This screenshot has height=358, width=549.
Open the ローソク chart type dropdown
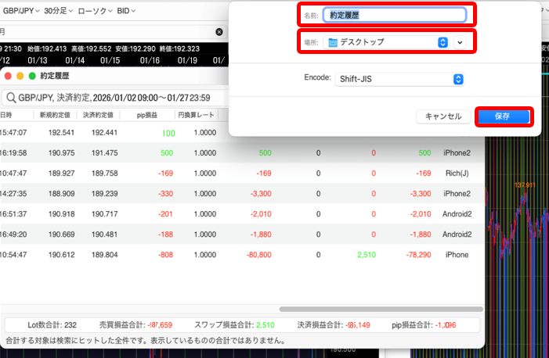coord(96,11)
